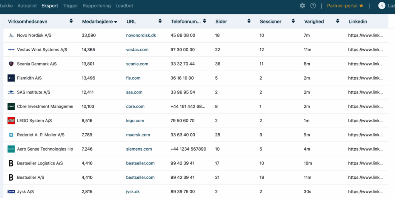Click the help question mark icon
Screen dimensions: 395x198
[x=313, y=6]
